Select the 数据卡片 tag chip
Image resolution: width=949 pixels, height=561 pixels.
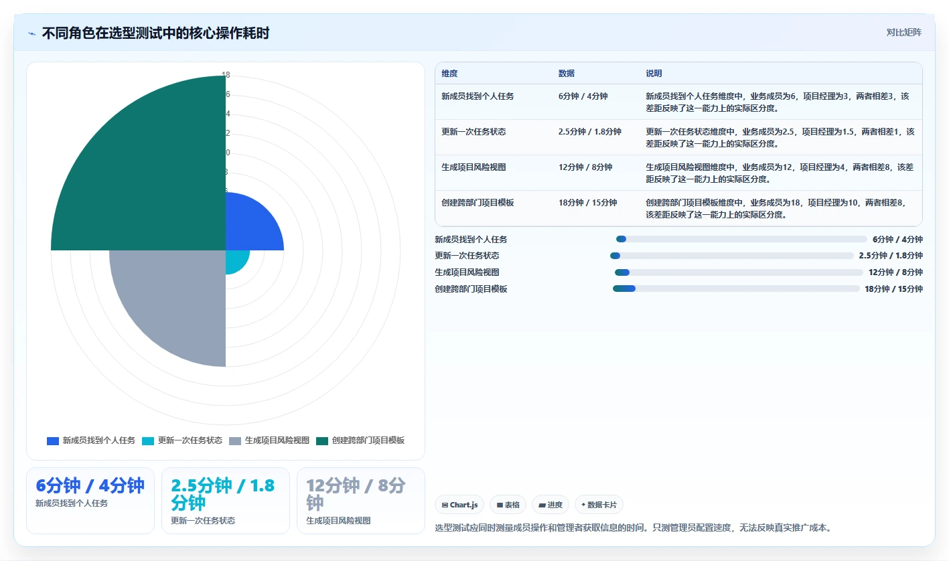coord(599,505)
